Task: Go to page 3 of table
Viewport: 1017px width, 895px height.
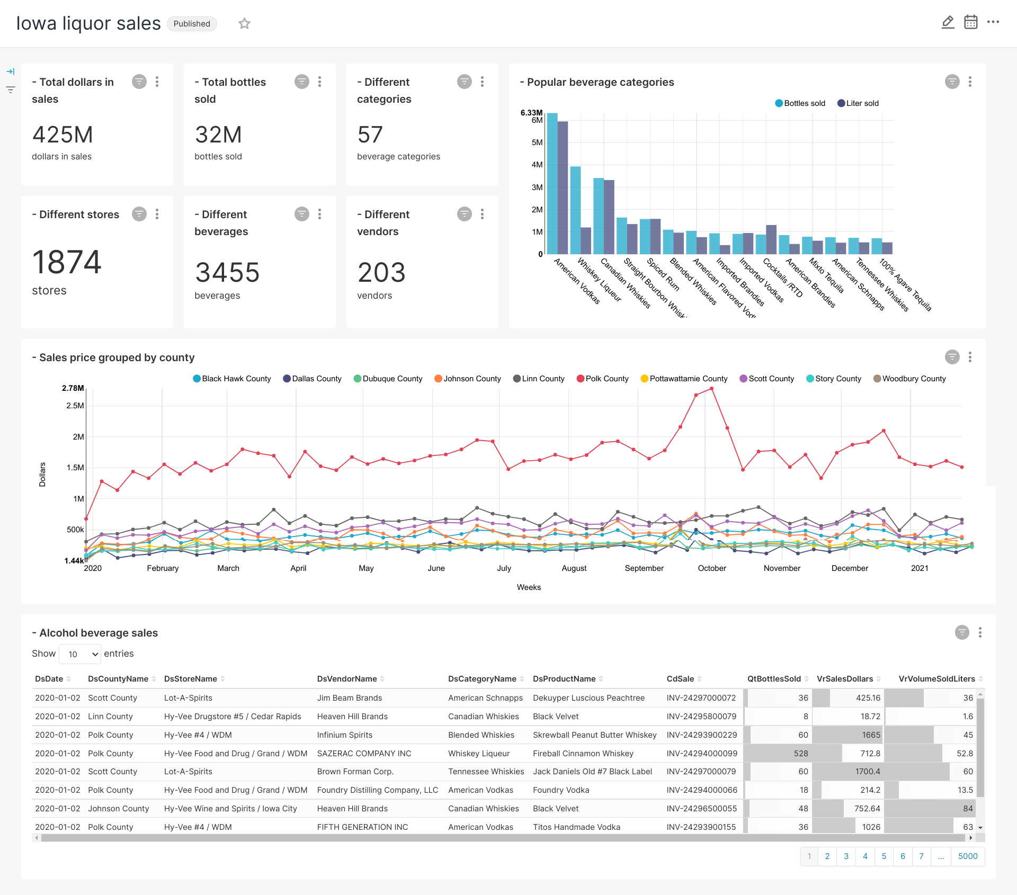Action: [x=846, y=856]
